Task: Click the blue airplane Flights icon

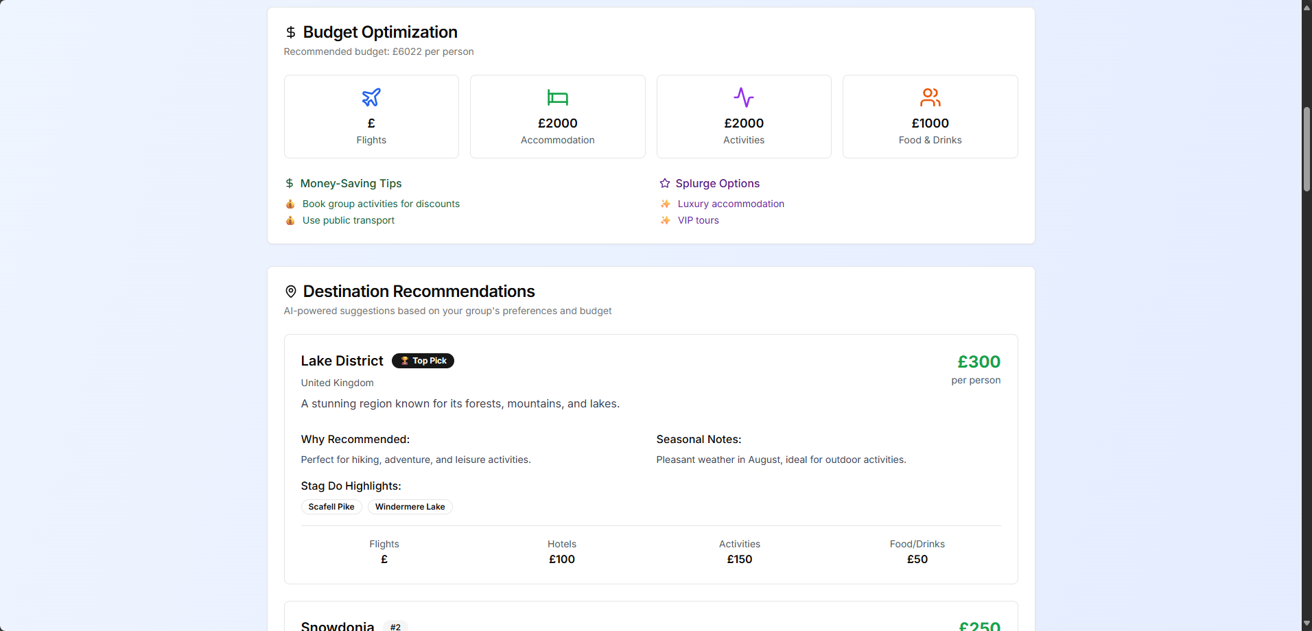Action: [371, 97]
